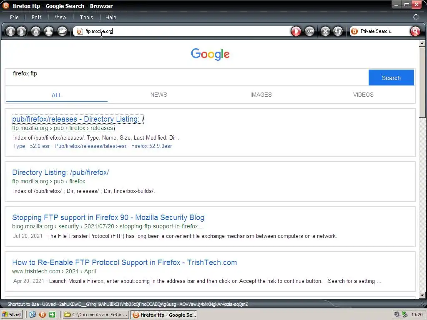This screenshot has height=320, width=427.
Task: Click the scrollbar up arrow
Action: tap(422, 43)
